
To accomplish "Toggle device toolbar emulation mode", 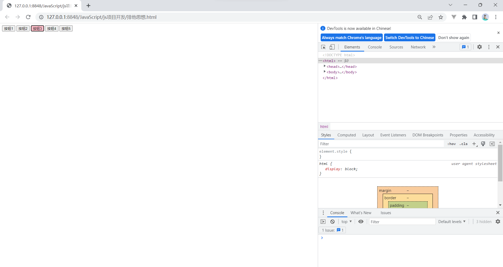I will (x=332, y=47).
